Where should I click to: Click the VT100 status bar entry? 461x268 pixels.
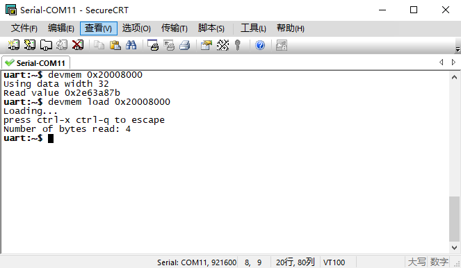(x=334, y=262)
